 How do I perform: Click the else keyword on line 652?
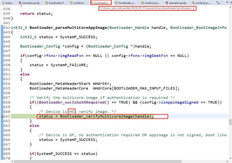tap(25, 74)
